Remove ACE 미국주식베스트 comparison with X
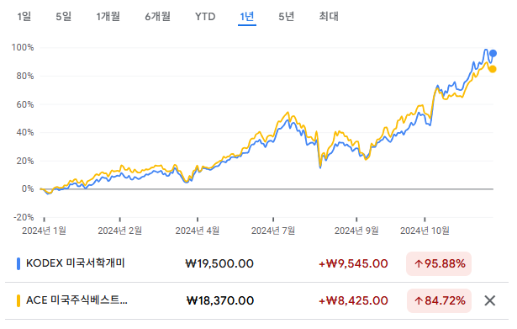 tap(489, 300)
